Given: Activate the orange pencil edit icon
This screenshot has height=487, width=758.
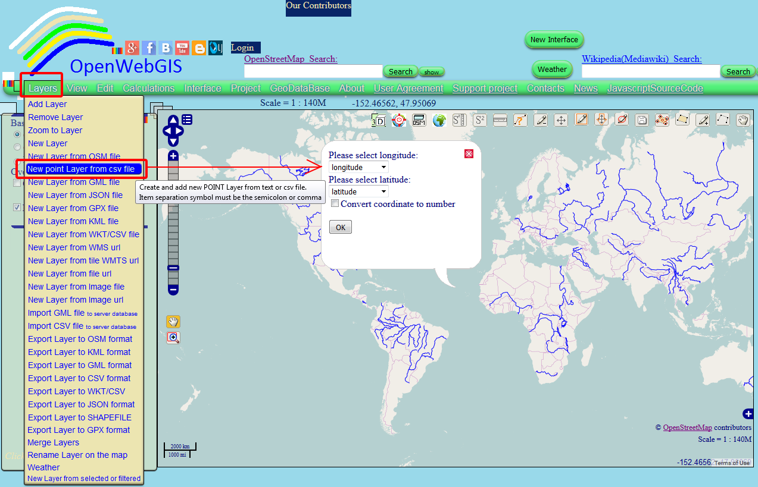Looking at the screenshot, I should click(582, 120).
